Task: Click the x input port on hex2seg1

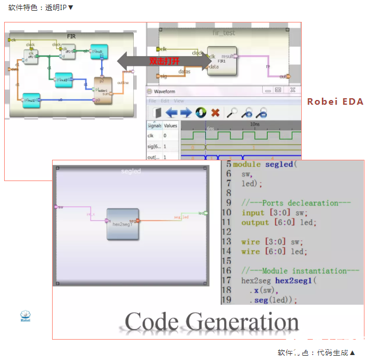Action: click(x=107, y=221)
